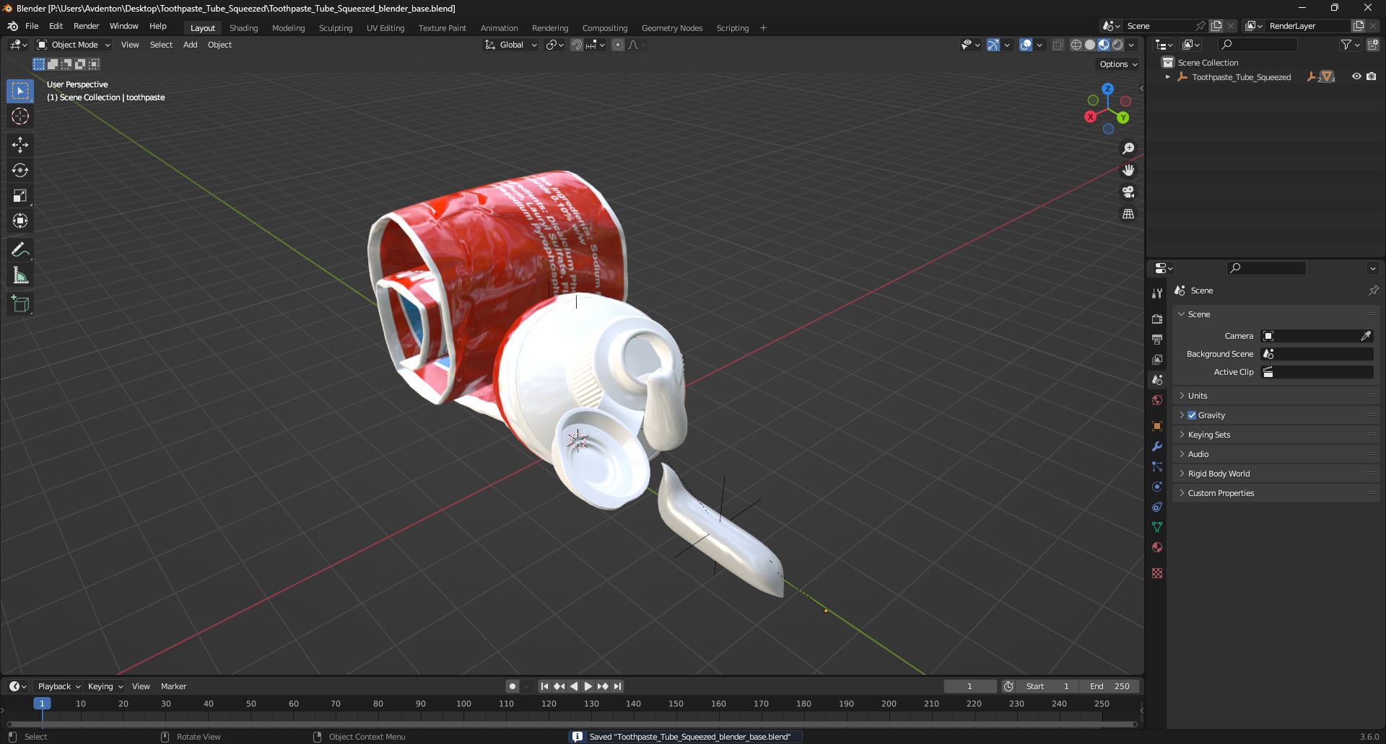1386x744 pixels.
Task: Click the Select Box tool
Action: pyautogui.click(x=20, y=91)
